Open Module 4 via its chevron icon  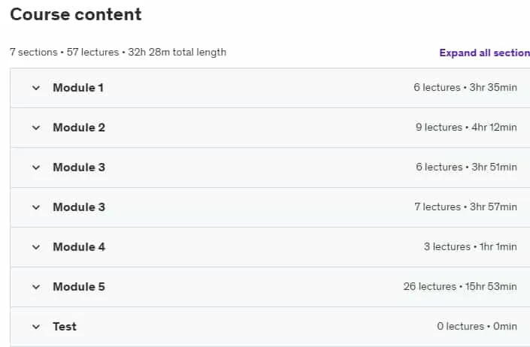pos(36,247)
